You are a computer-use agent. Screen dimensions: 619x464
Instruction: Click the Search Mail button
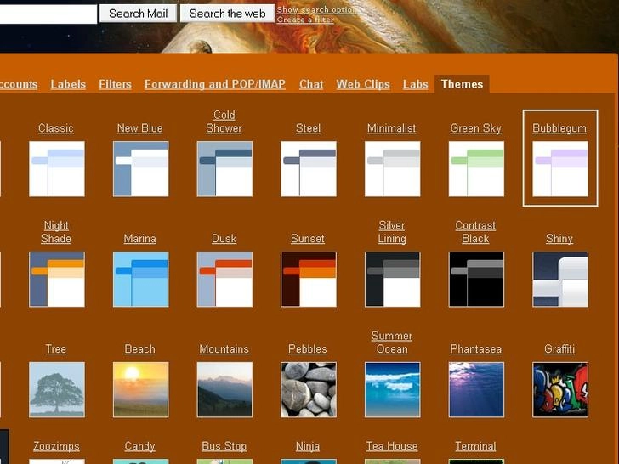(x=138, y=14)
